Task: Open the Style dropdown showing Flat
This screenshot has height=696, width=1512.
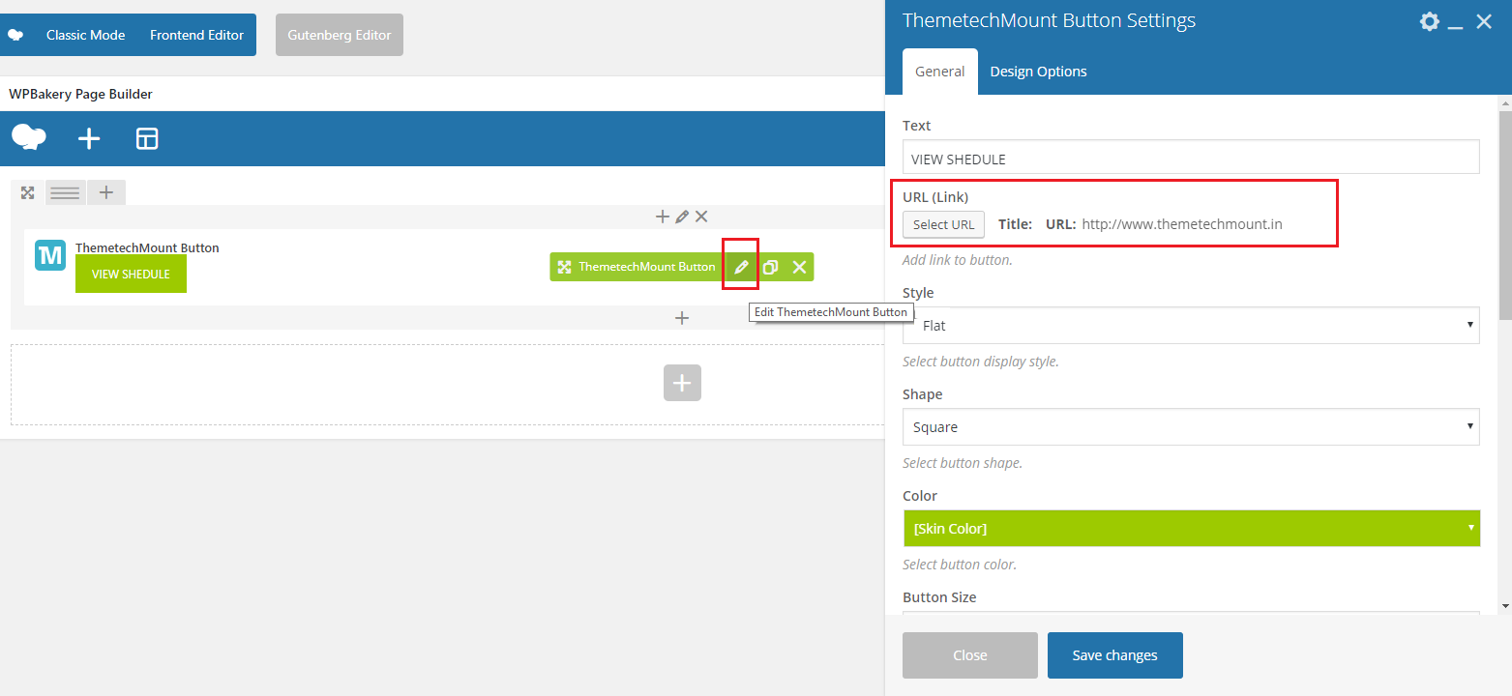Action: (x=1191, y=325)
